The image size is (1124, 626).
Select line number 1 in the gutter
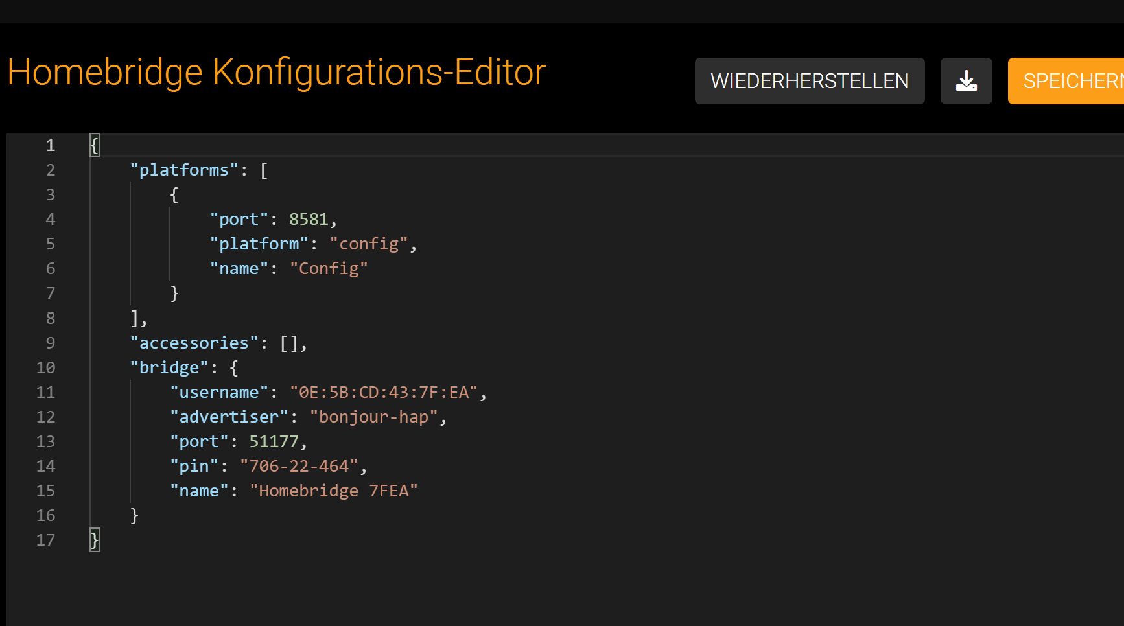(x=50, y=146)
